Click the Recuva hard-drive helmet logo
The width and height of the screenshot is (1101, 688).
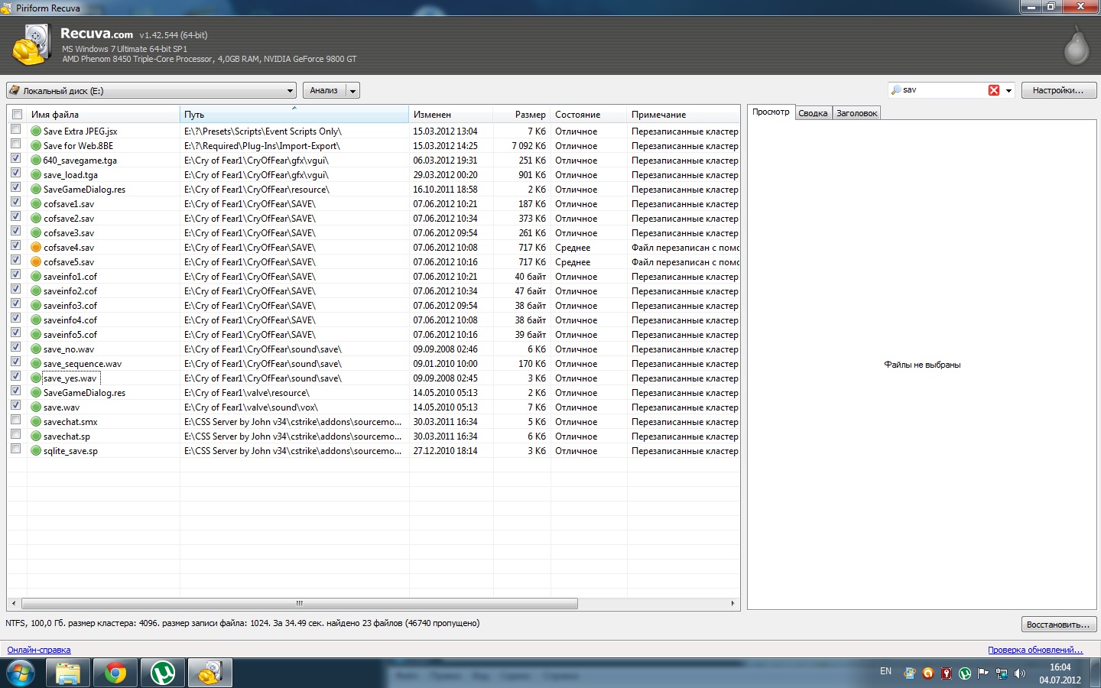click(31, 45)
